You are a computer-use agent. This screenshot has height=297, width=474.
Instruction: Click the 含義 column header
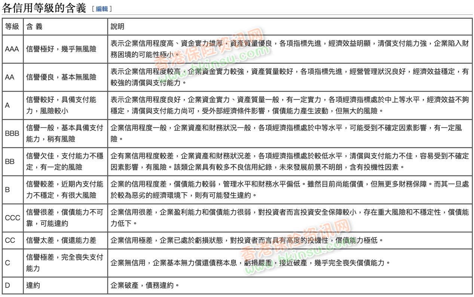(65, 27)
